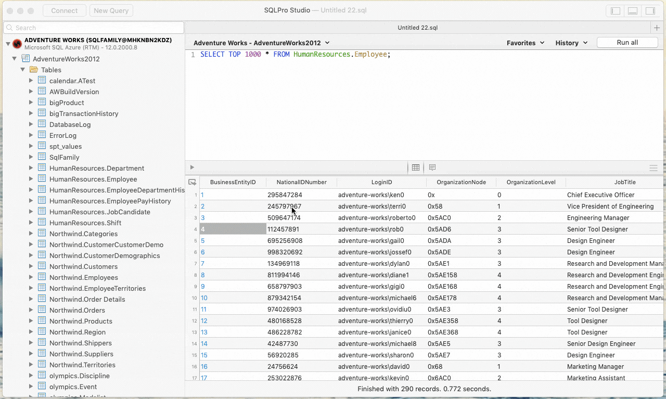Collapse the Tables folder

[x=23, y=70]
